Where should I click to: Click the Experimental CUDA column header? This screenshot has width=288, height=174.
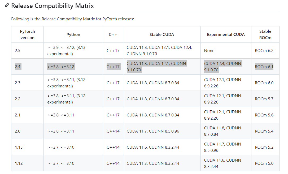[x=226, y=34]
